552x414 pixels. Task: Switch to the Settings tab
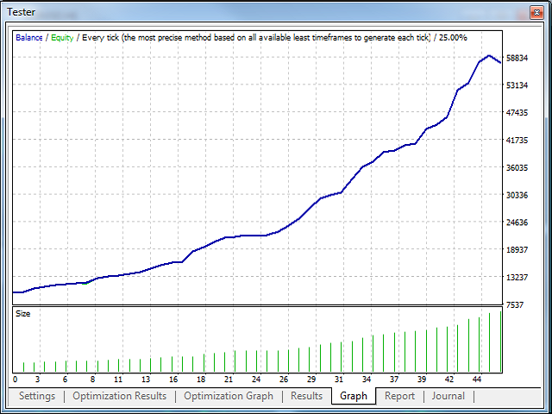34,396
